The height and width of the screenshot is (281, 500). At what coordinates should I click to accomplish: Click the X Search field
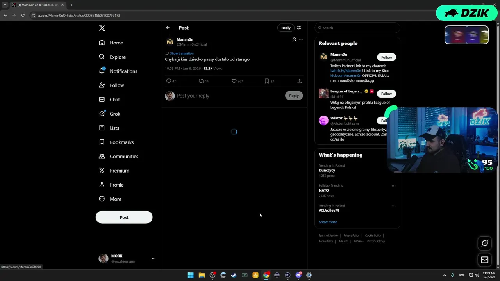[x=357, y=28]
